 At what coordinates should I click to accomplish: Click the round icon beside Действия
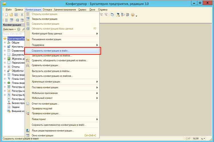click(19, 29)
